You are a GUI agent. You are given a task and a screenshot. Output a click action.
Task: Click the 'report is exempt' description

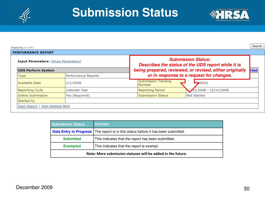point(127,146)
